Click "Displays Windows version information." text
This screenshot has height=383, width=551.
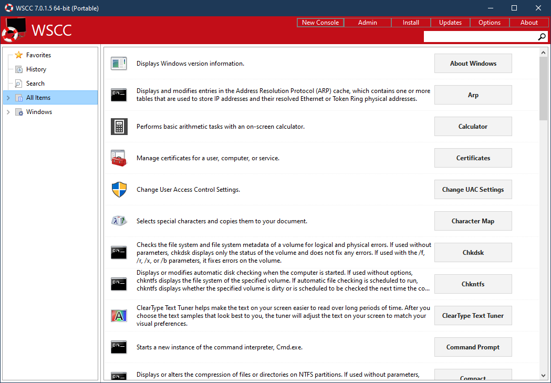point(190,64)
